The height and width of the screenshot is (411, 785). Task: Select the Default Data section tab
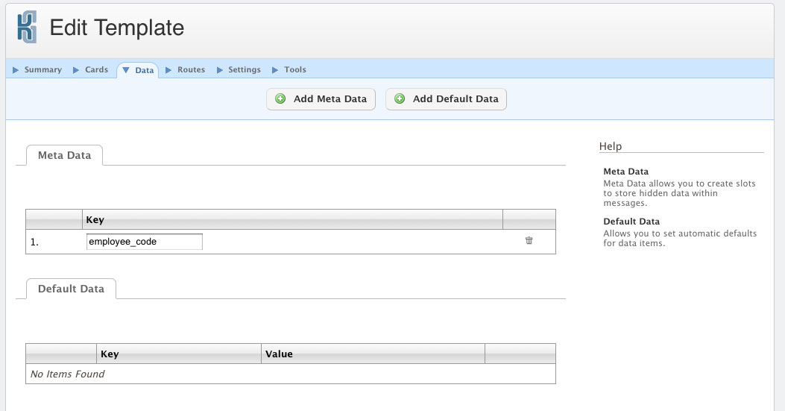[x=71, y=289]
